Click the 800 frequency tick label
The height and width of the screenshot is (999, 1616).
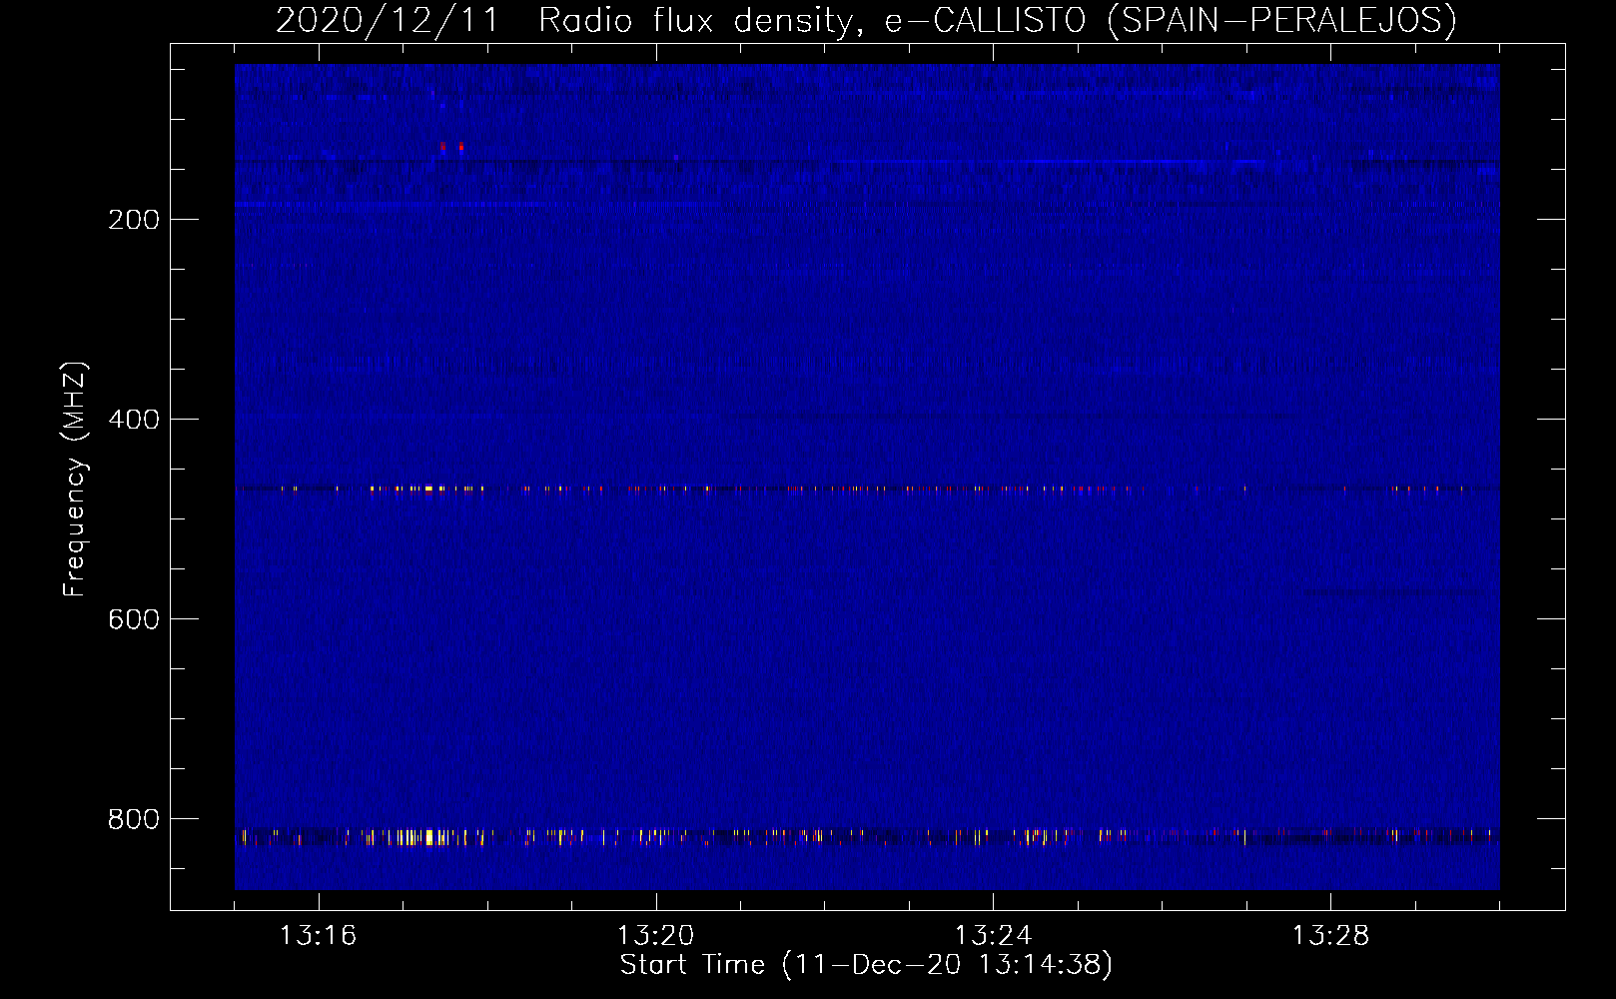[x=134, y=819]
